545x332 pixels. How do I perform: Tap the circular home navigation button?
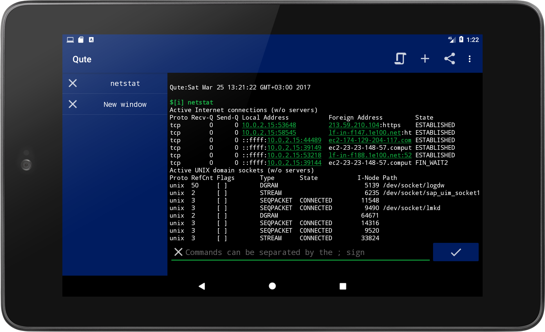pos(272,286)
